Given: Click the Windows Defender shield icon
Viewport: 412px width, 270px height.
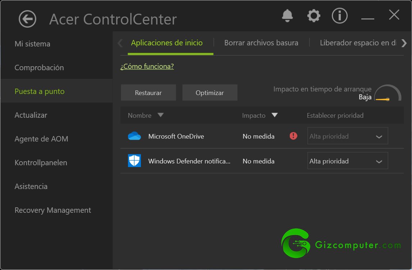Looking at the screenshot, I should (x=134, y=161).
